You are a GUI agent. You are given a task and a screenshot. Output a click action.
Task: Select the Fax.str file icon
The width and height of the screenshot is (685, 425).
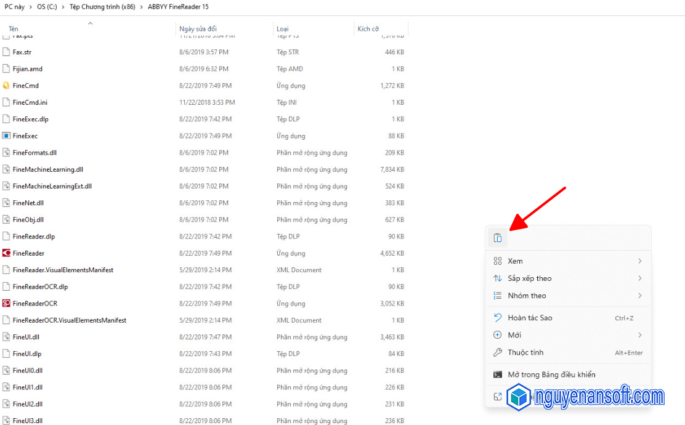tap(6, 52)
